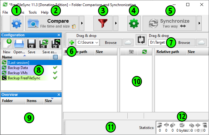Close the Configuration panel
The height and width of the screenshot is (135, 209).
59,35
